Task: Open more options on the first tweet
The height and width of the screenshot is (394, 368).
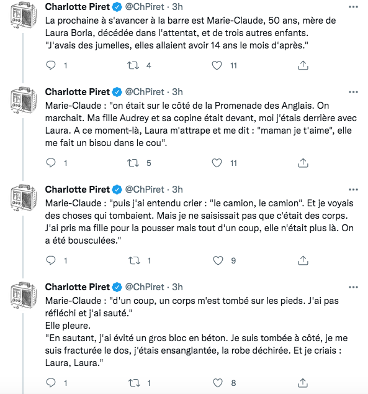Action: point(353,7)
